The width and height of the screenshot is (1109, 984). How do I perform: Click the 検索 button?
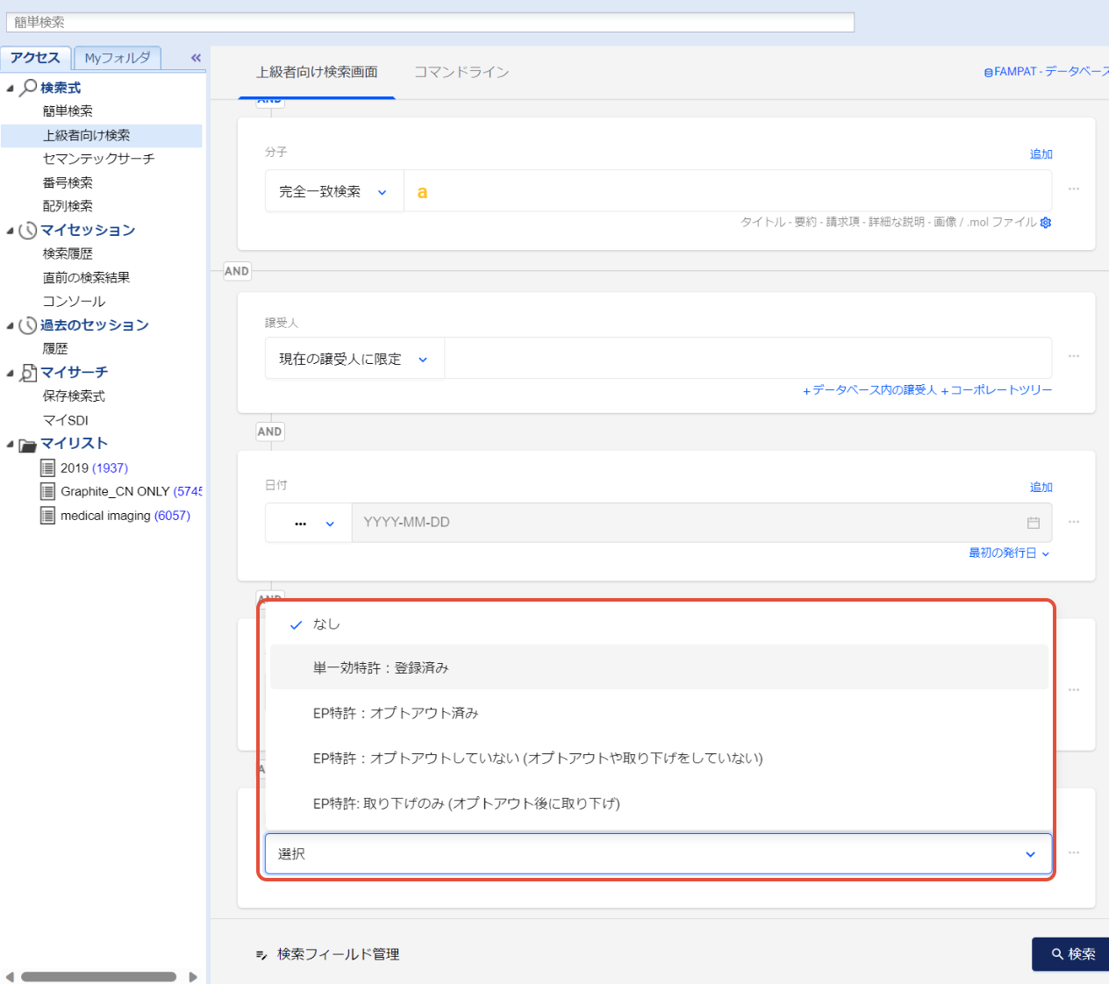1070,954
